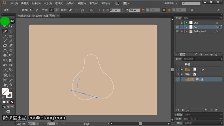The image size is (224, 126).
Task: Expand the stroke attribute in Appearance panel
Action: tap(182, 69)
